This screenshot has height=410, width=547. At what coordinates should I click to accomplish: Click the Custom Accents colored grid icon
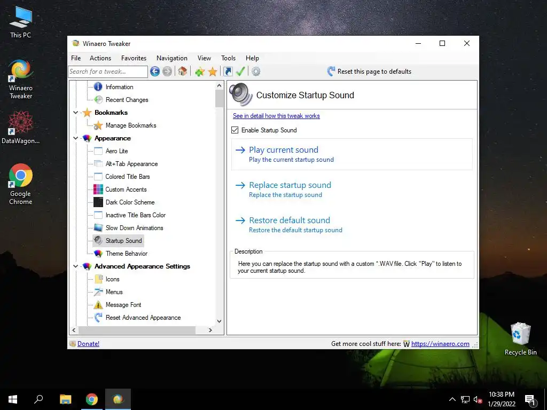(x=98, y=190)
